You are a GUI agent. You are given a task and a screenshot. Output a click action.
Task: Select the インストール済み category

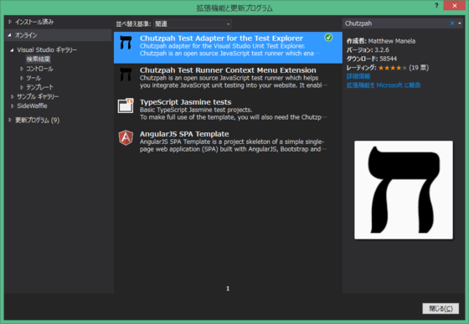point(34,22)
